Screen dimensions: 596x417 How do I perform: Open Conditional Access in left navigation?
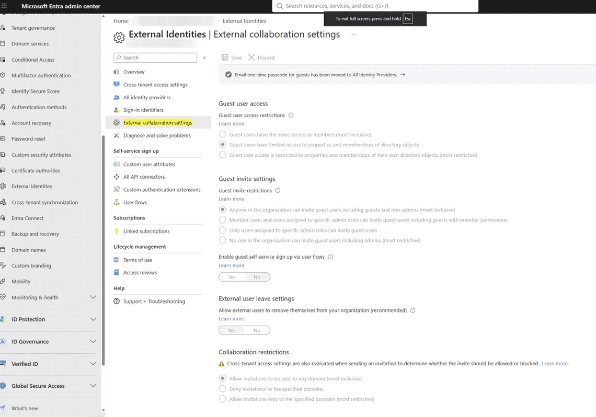33,60
